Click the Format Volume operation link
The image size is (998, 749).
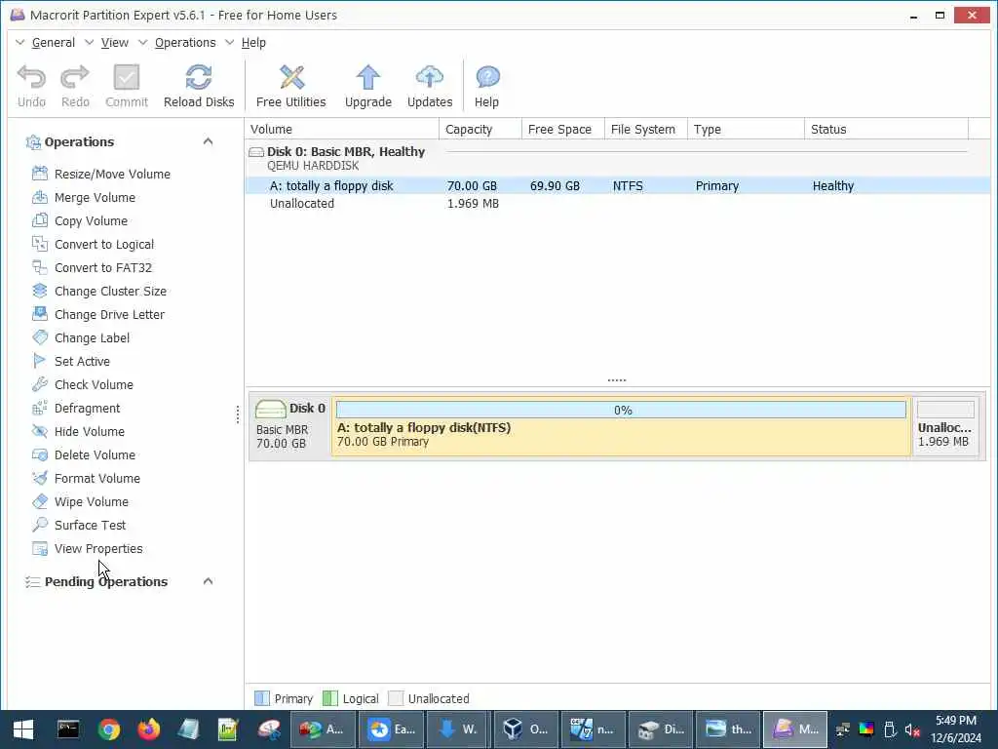97,478
